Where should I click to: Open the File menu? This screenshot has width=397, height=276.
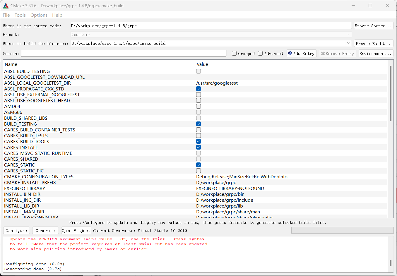point(6,15)
